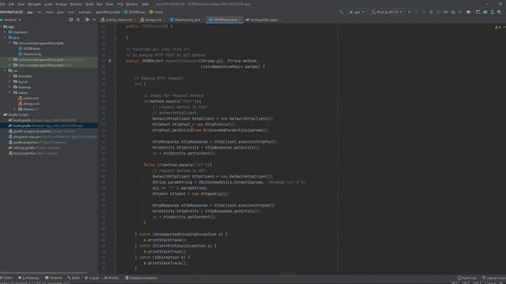This screenshot has width=506, height=284.
Task: Click the Run app play button
Action: tap(410, 12)
